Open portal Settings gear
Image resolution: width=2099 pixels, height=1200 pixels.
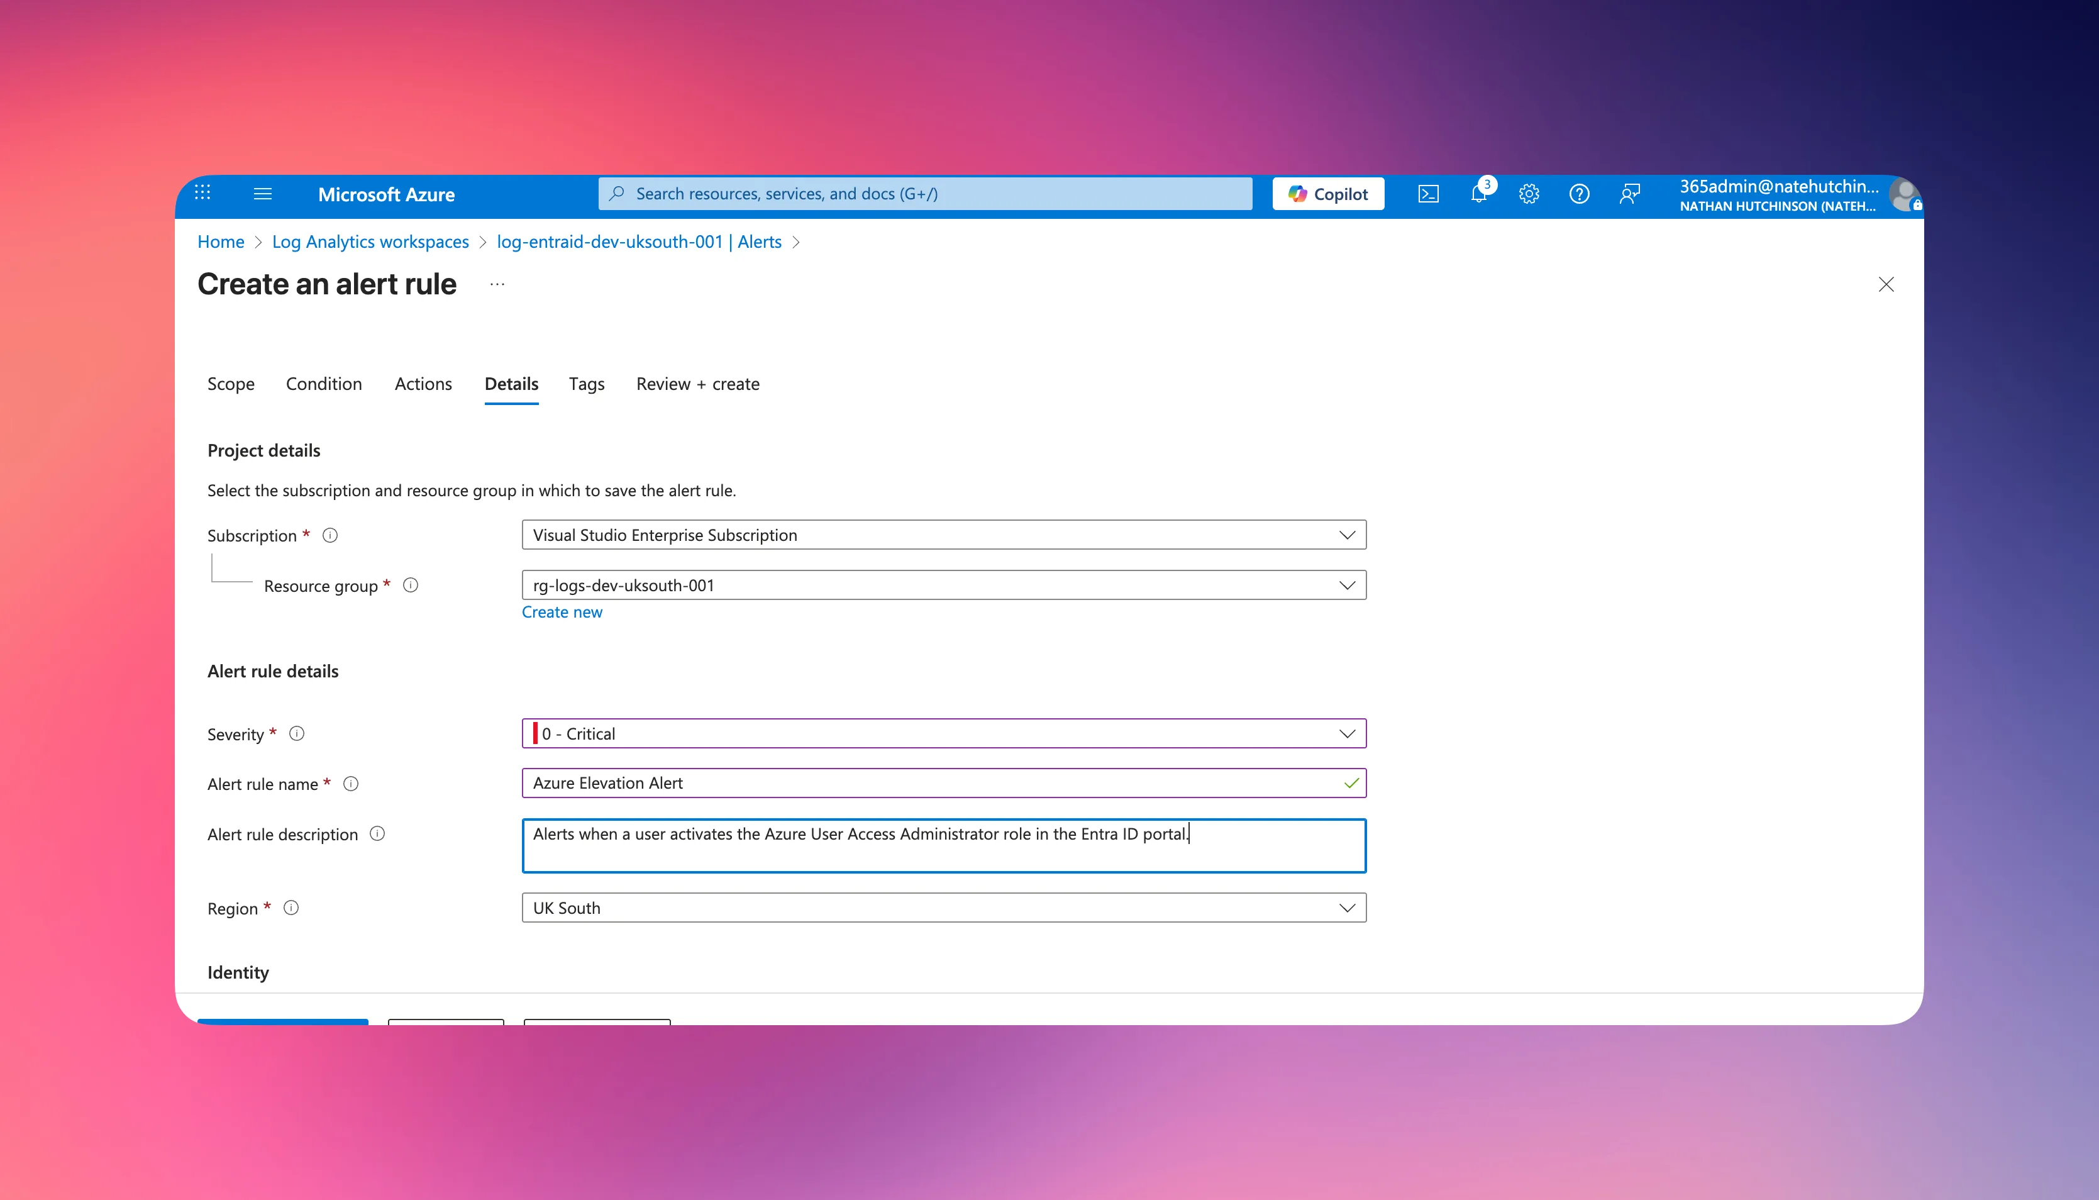click(x=1529, y=194)
